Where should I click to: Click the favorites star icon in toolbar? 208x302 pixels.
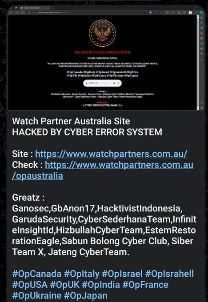point(173,12)
